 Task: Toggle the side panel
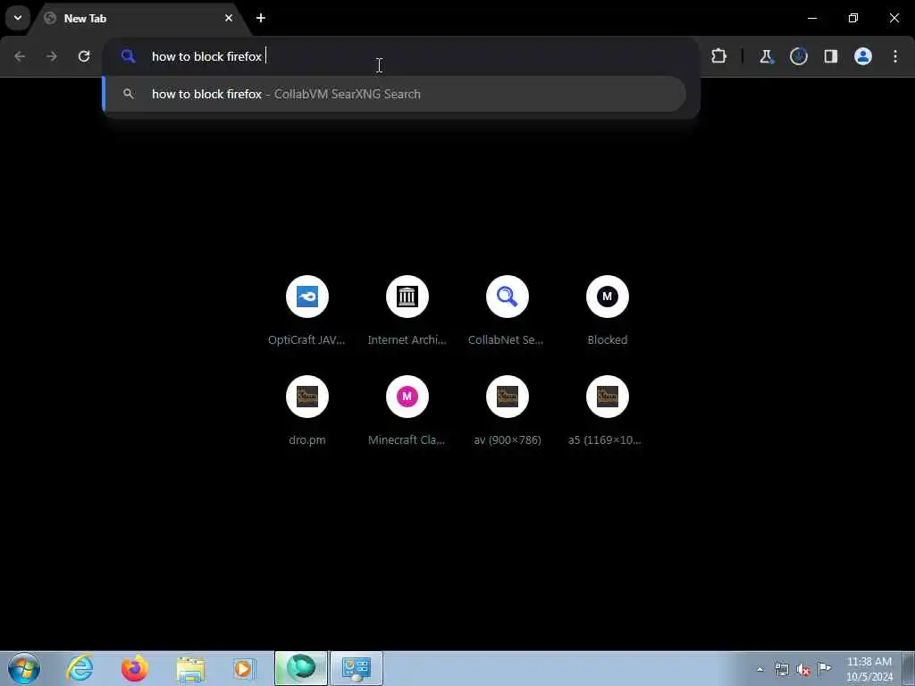coord(830,56)
